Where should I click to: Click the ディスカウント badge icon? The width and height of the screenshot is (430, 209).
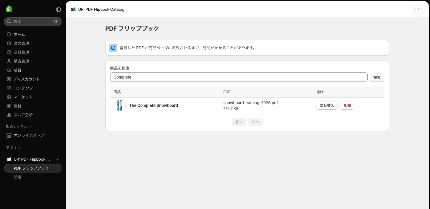click(x=9, y=79)
